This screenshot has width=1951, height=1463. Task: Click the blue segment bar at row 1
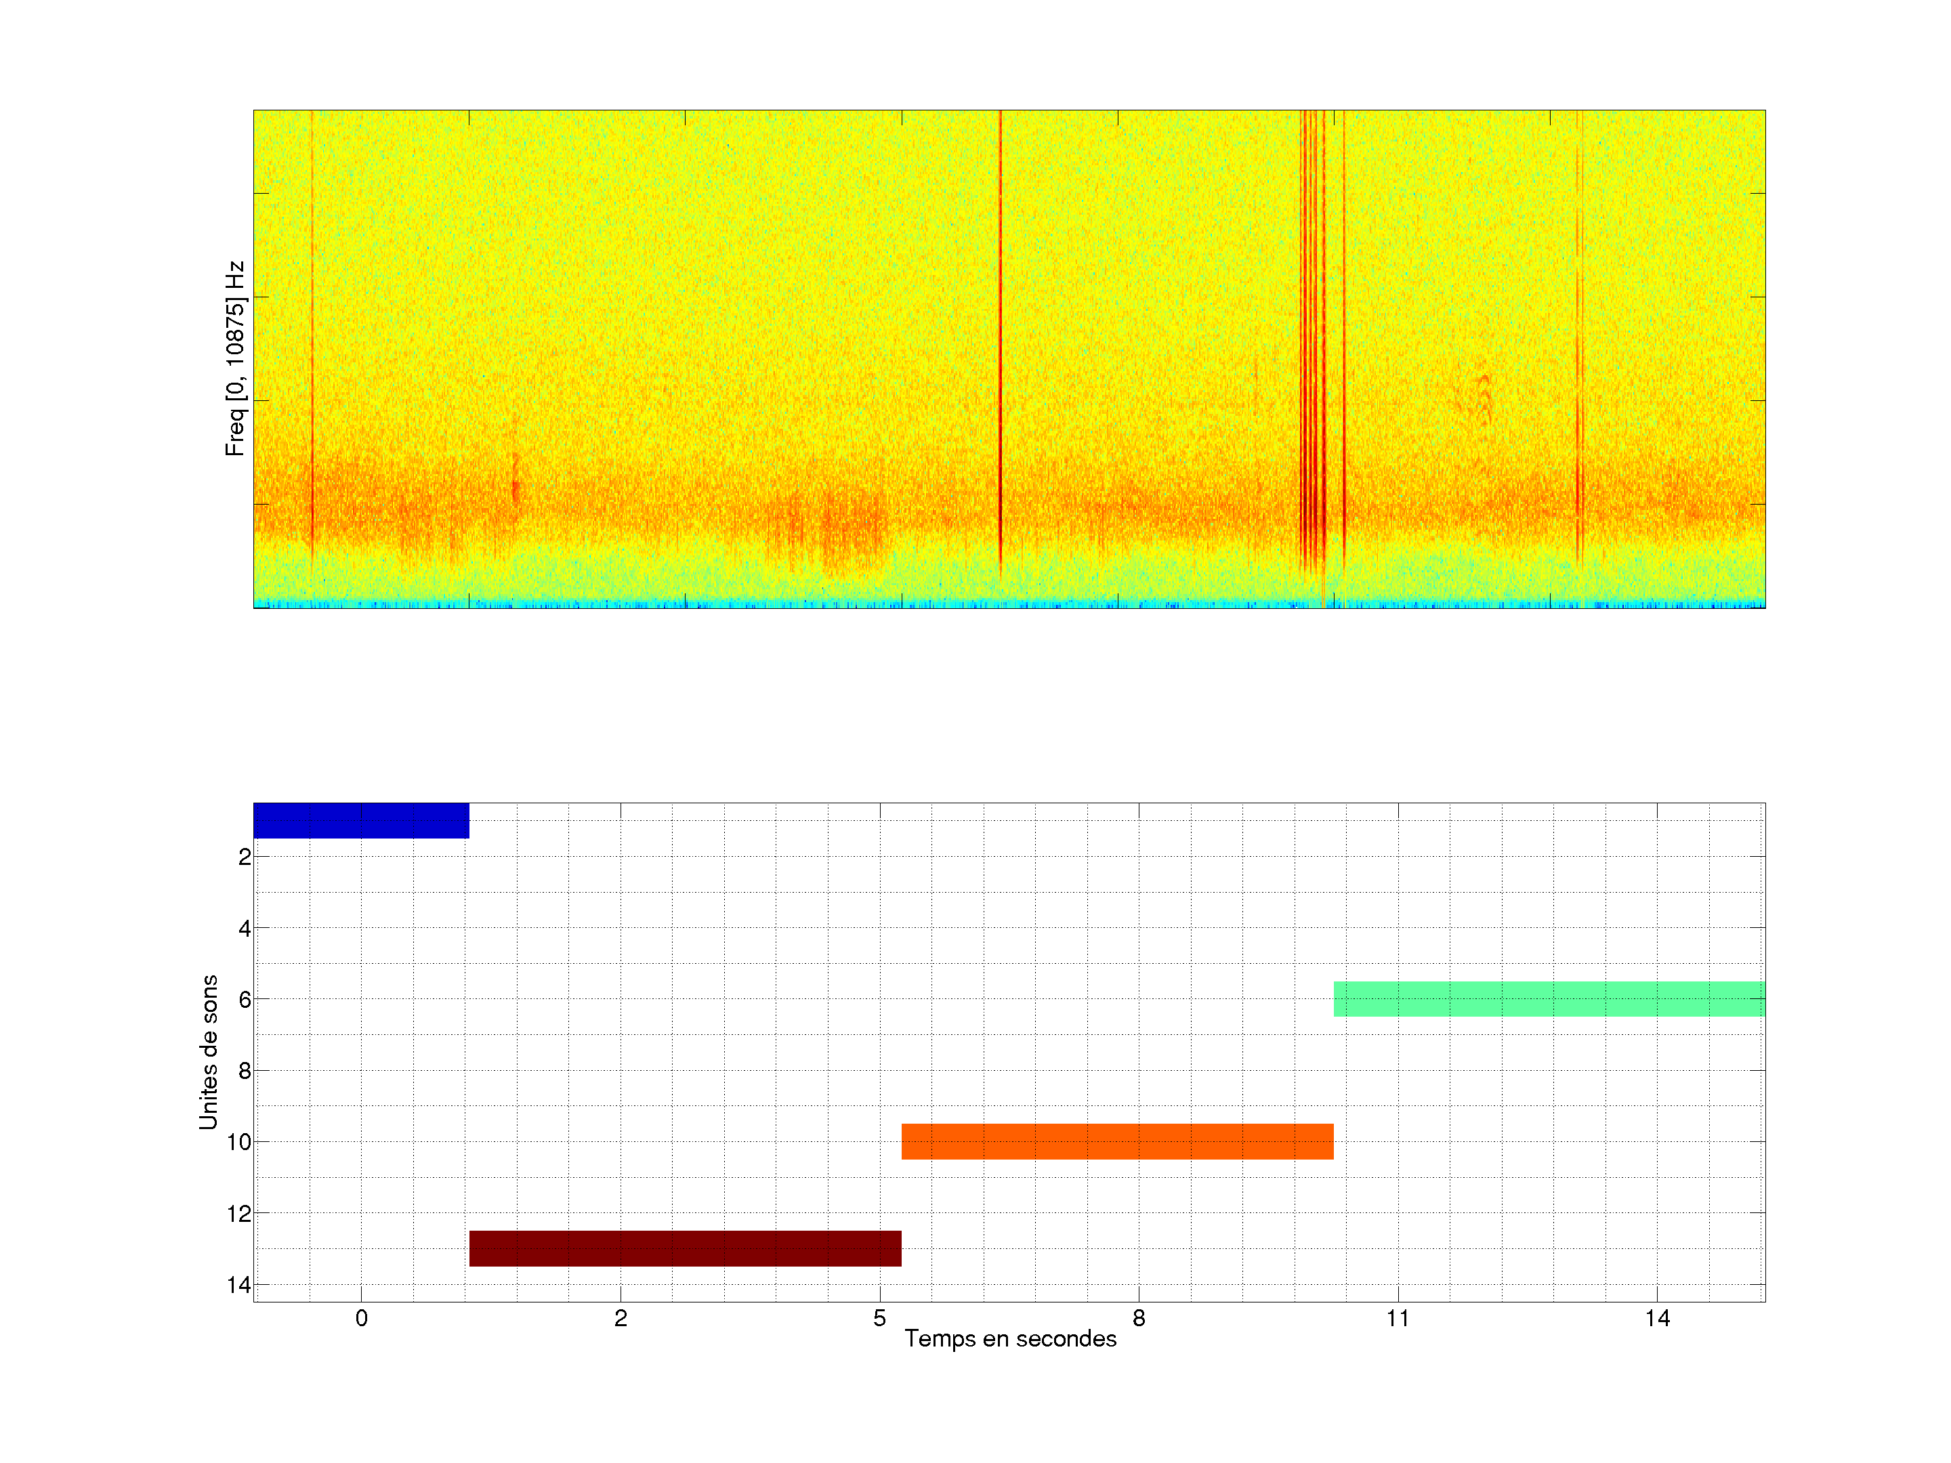(361, 820)
